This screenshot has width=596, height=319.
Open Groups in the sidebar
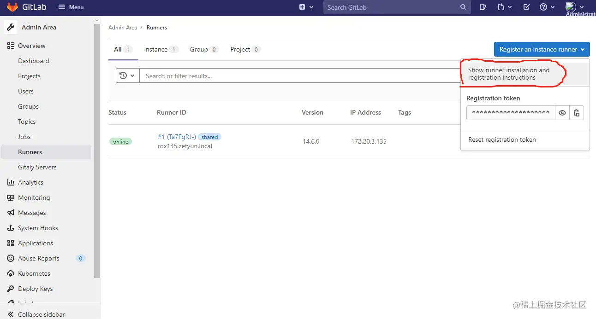point(28,106)
